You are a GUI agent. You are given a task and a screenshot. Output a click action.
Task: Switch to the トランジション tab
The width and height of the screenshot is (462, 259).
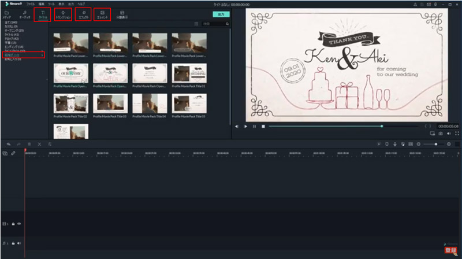tap(63, 14)
